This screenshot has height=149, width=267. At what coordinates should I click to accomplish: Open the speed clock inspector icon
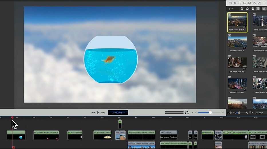[x=240, y=3]
